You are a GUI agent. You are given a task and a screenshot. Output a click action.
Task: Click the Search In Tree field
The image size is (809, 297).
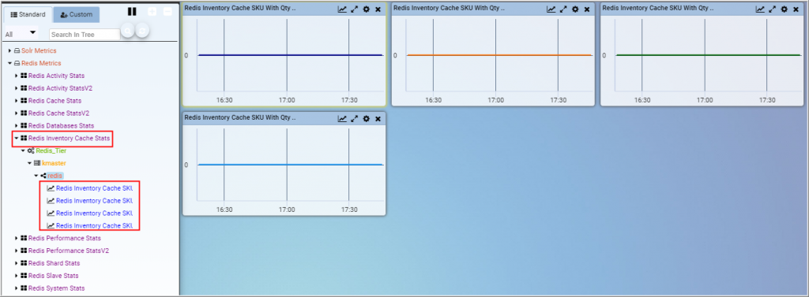coord(85,35)
